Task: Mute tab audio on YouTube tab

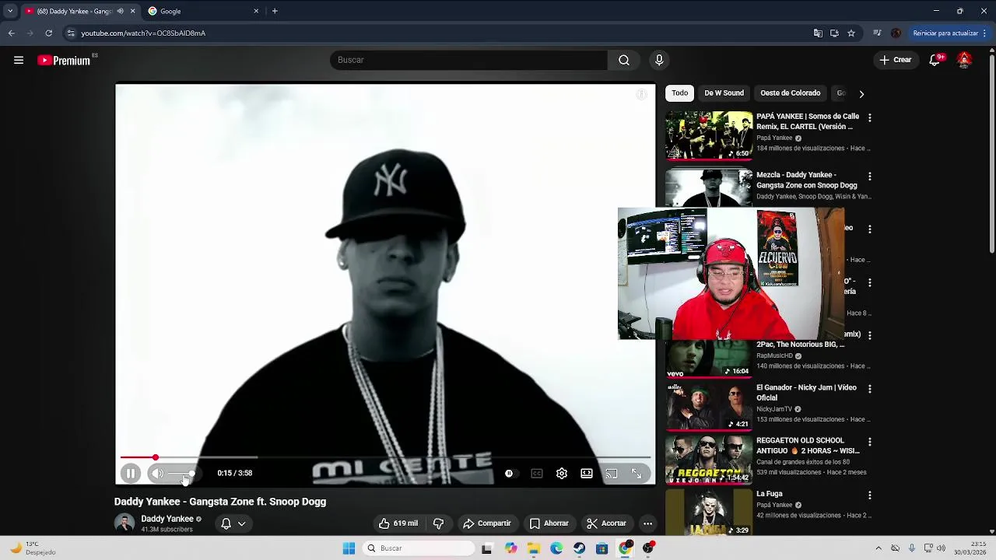Action: pyautogui.click(x=120, y=11)
